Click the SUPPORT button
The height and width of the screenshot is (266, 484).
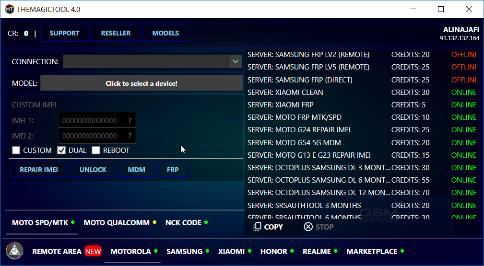coord(64,33)
